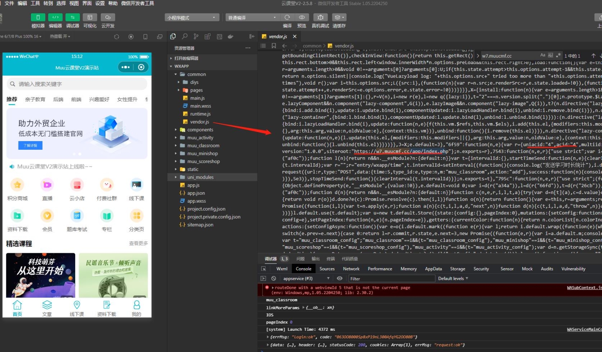This screenshot has width=602, height=352.
Task: Open the 工具 menu
Action: click(x=35, y=3)
